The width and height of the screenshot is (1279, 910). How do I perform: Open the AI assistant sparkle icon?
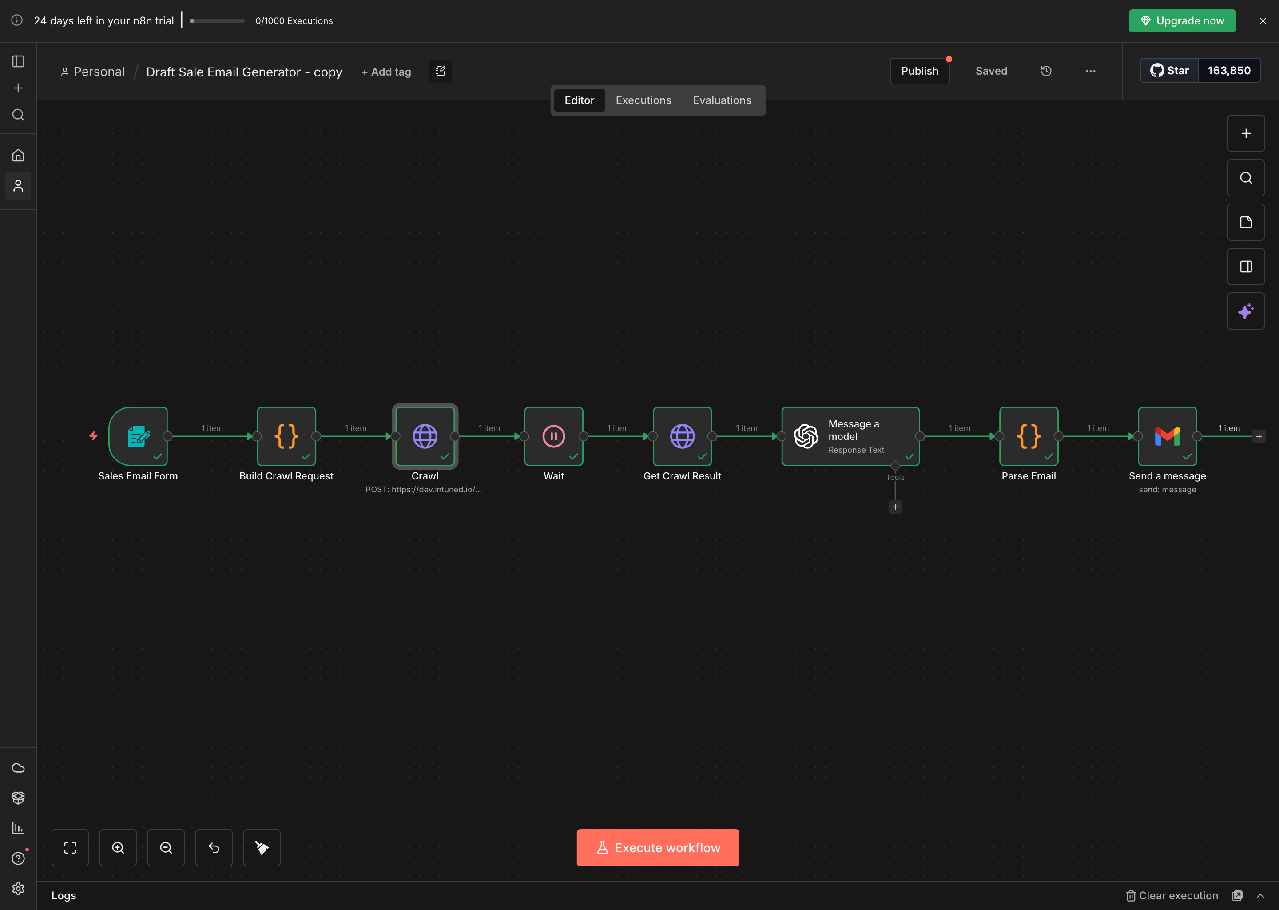click(x=1246, y=311)
